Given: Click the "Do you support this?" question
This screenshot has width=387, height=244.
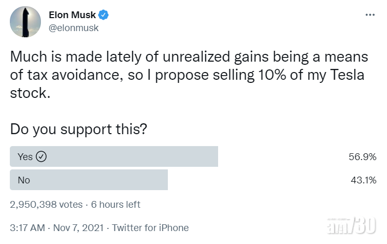Looking at the screenshot, I should coord(78,129).
